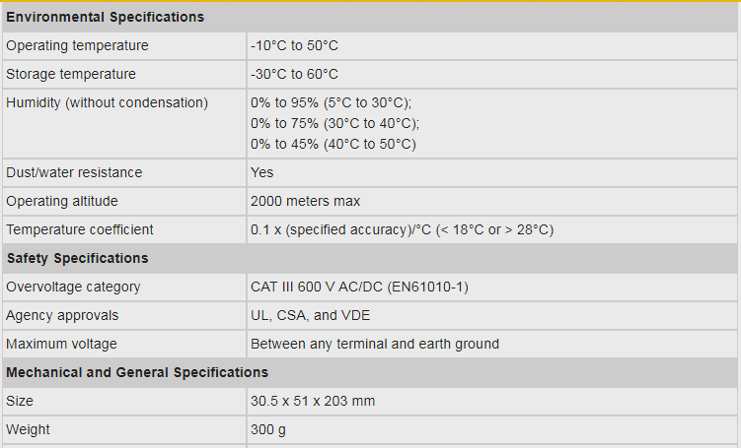Viewport: 741px width, 448px height.
Task: Click the Dust/water resistance label
Action: click(74, 172)
